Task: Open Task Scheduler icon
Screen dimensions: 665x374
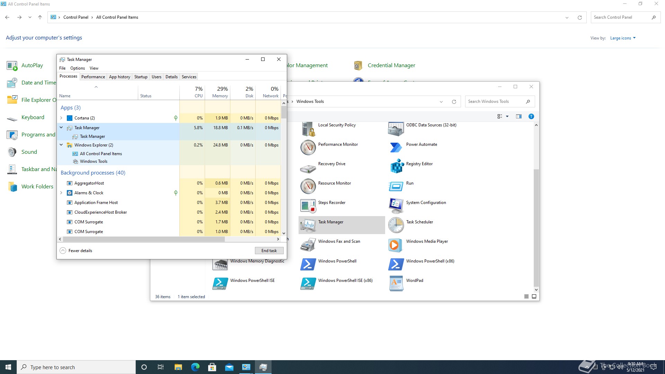Action: point(396,225)
